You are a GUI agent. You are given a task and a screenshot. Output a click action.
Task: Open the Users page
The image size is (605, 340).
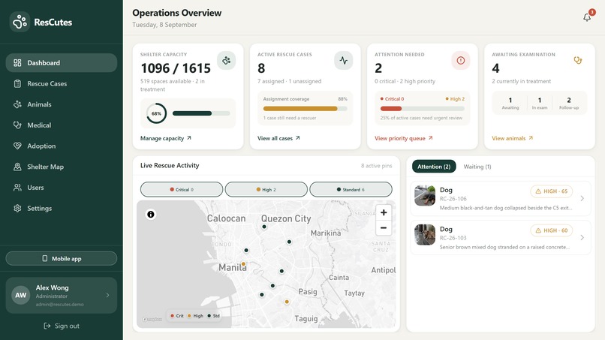click(x=62, y=188)
